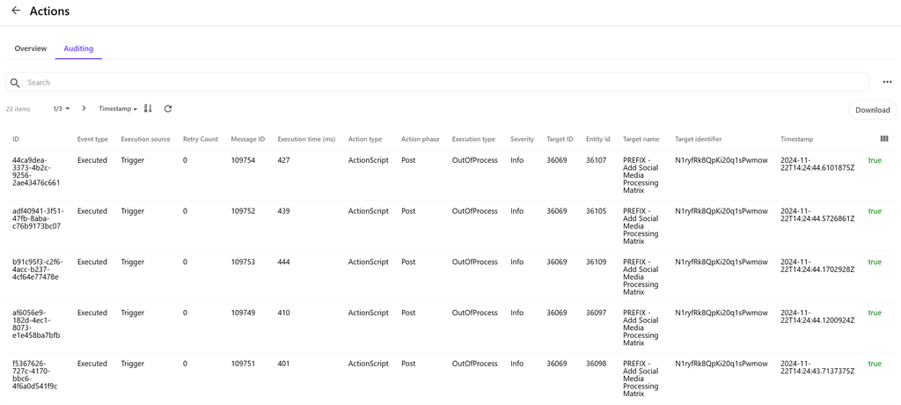Click the Severity column header

(522, 139)
